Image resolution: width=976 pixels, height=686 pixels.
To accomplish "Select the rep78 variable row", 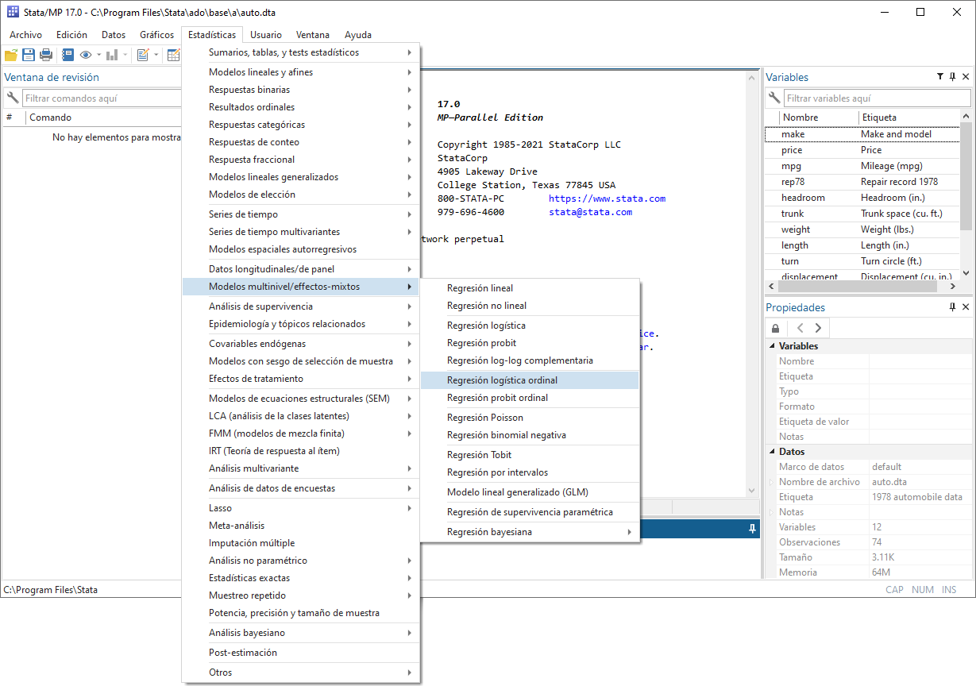I will tap(862, 182).
